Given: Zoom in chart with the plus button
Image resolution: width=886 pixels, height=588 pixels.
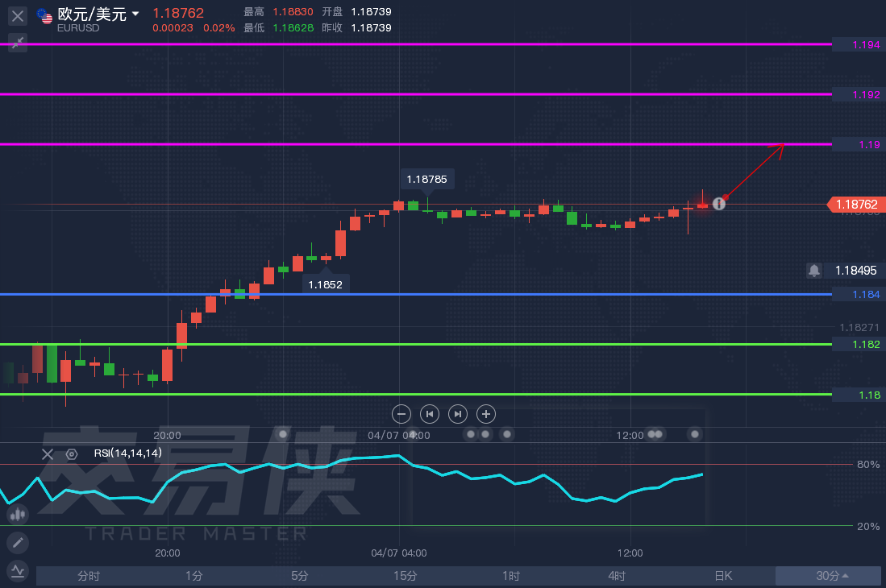Looking at the screenshot, I should point(486,414).
